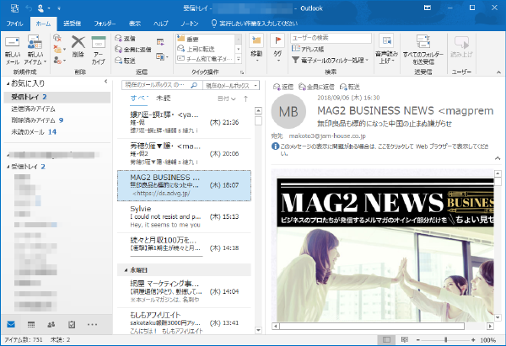Click the zoom in plus button
Image resolution: width=506 pixels, height=346 pixels.
coord(473,339)
